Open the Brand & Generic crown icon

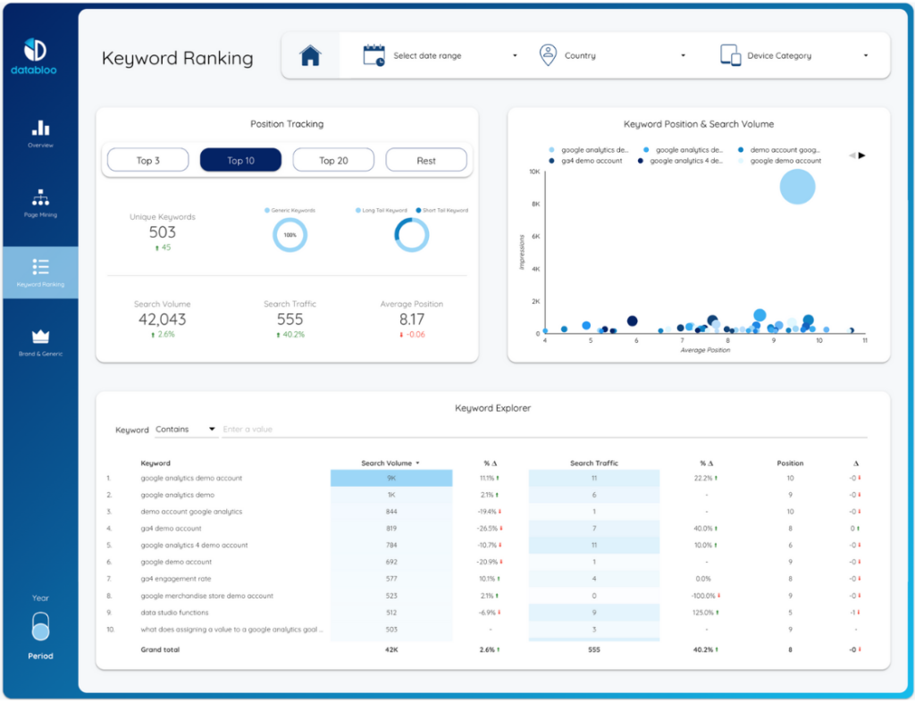click(x=40, y=337)
